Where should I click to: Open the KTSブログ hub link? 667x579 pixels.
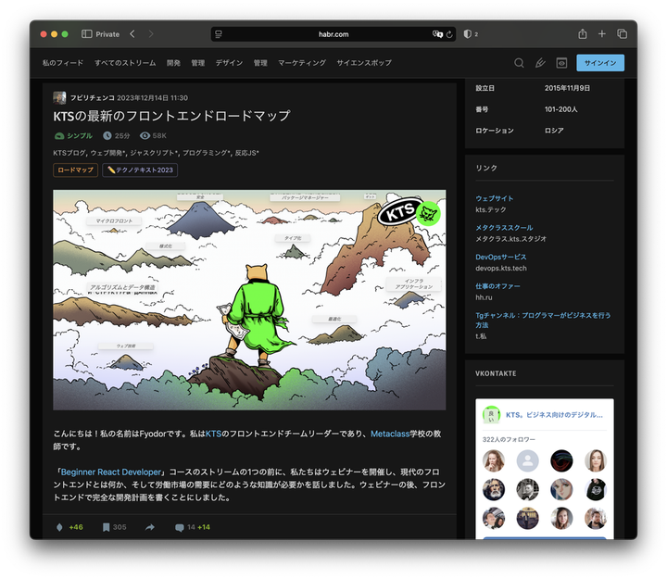(69, 153)
